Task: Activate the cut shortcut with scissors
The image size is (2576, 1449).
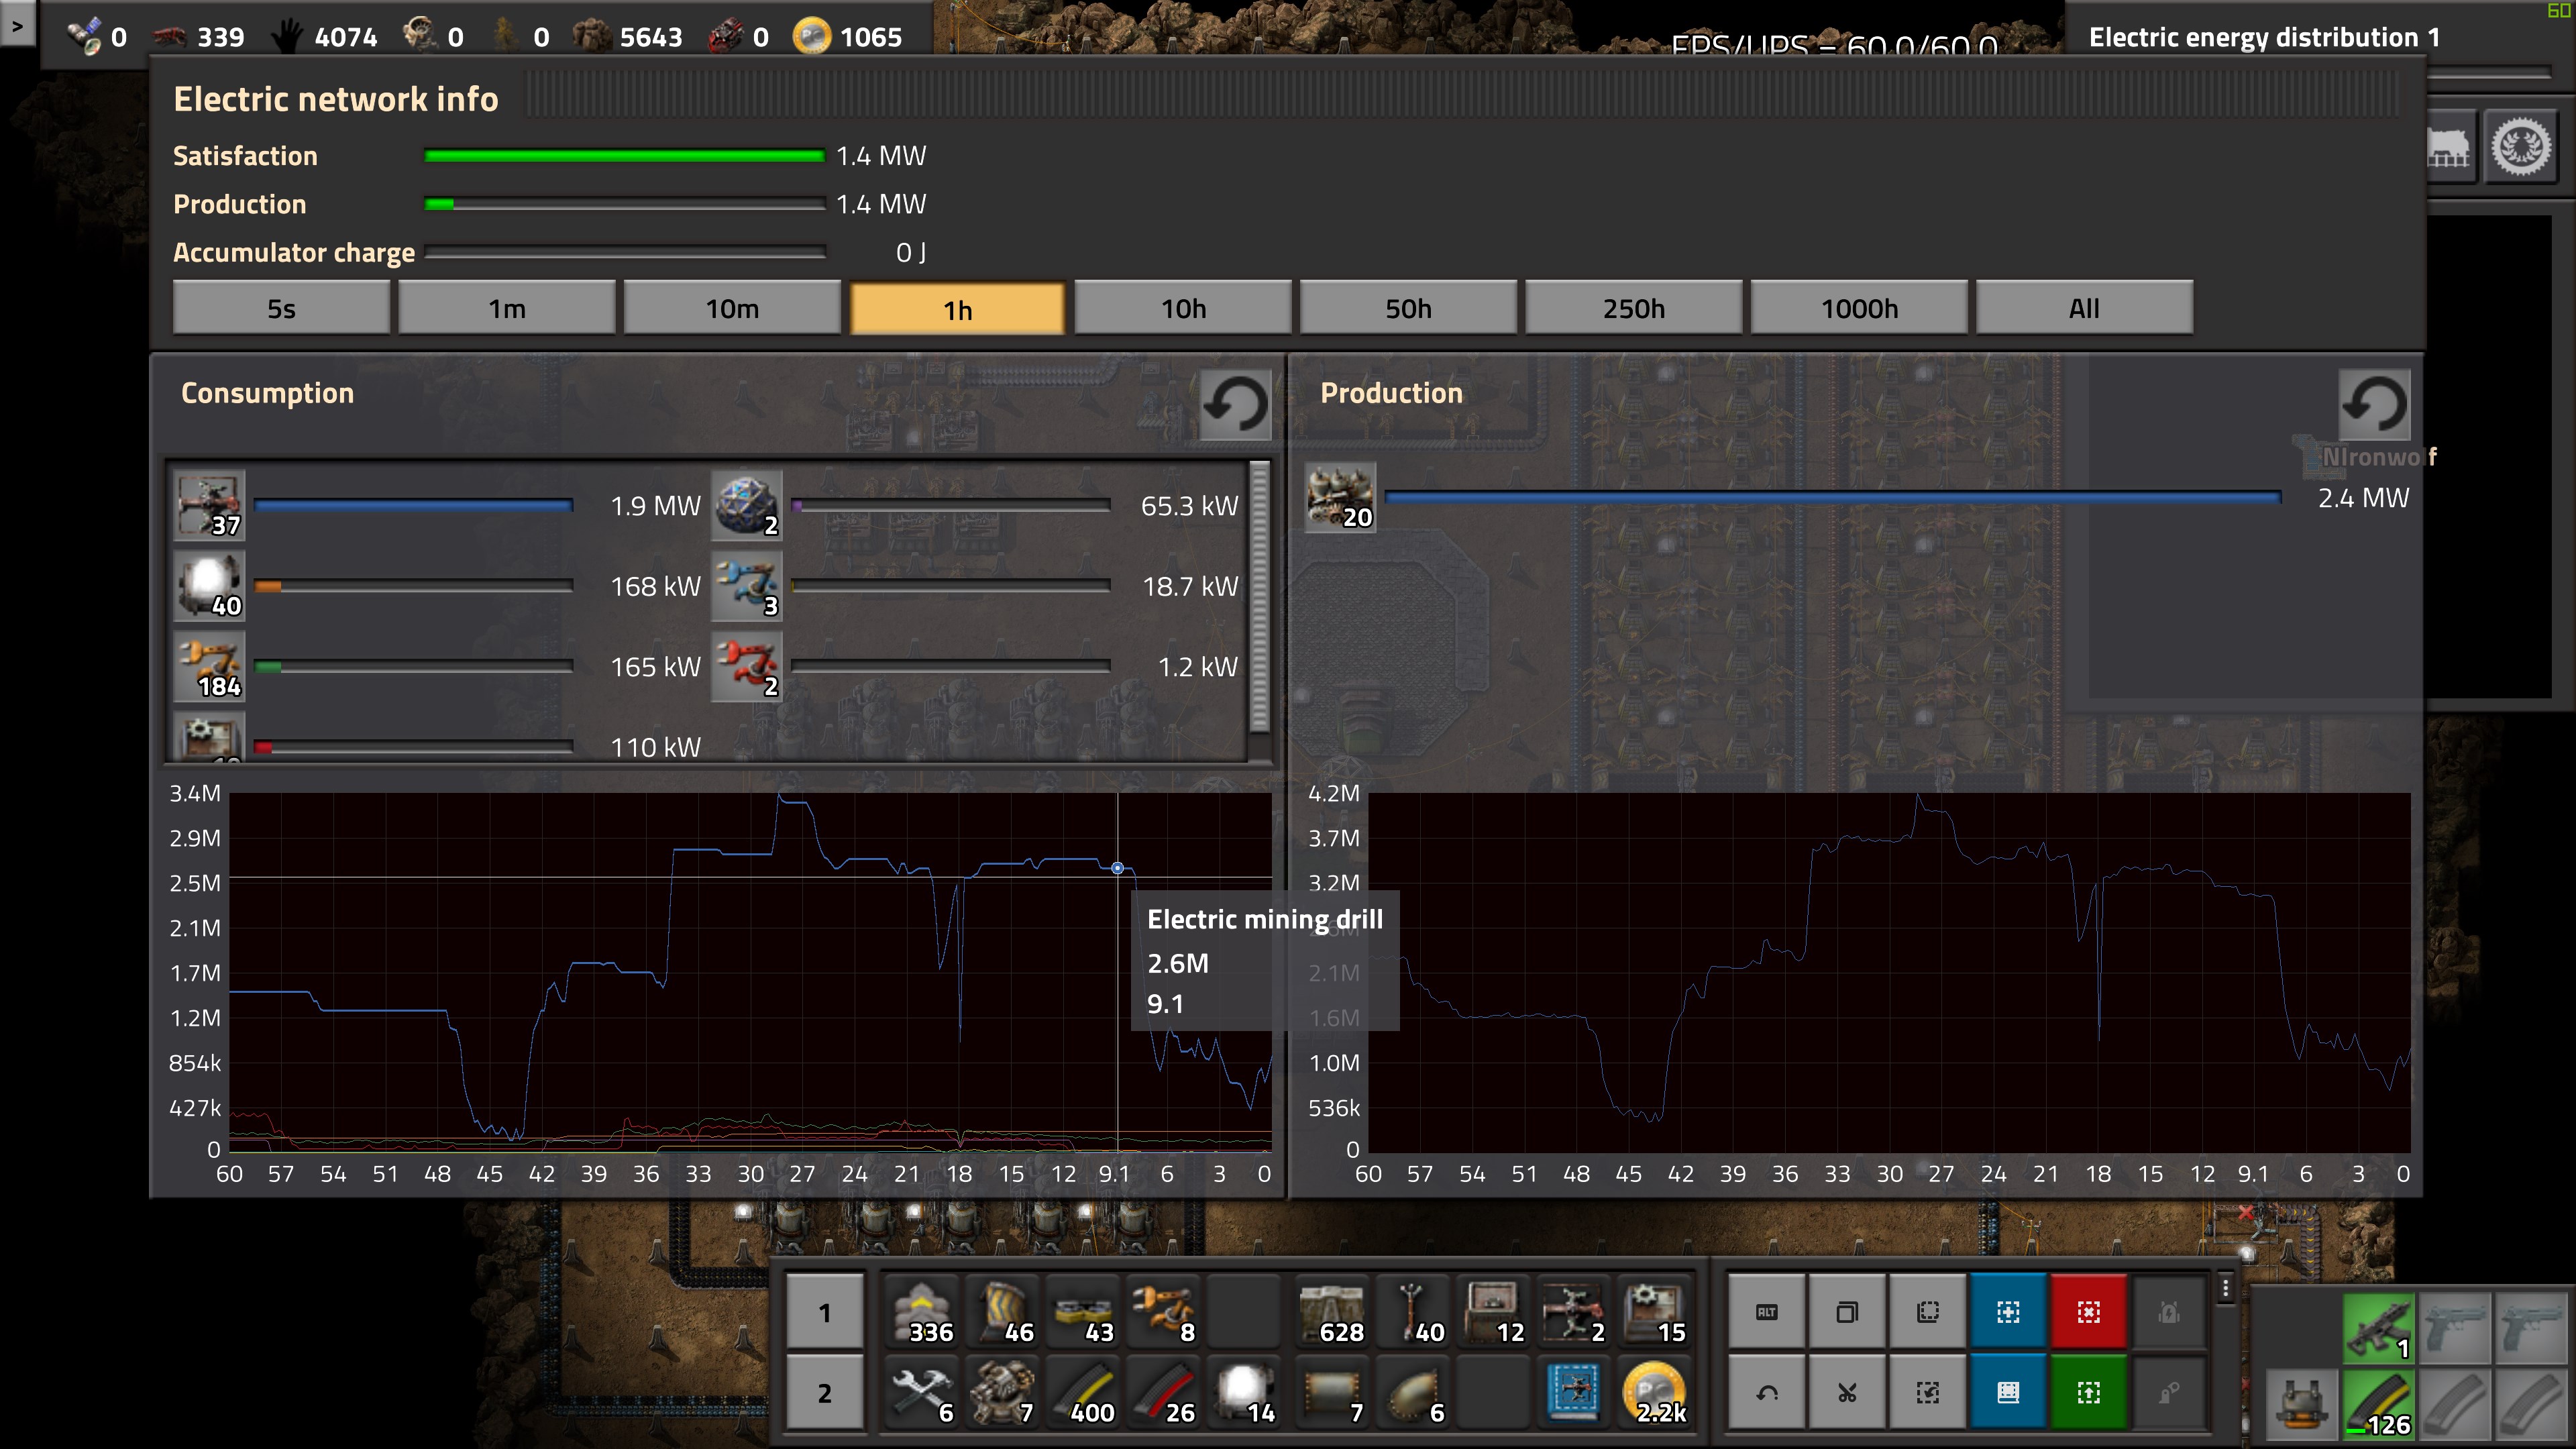Action: [1847, 1393]
